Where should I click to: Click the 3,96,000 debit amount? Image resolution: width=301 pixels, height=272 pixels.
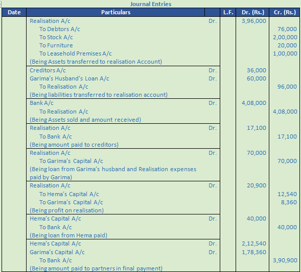(254, 21)
